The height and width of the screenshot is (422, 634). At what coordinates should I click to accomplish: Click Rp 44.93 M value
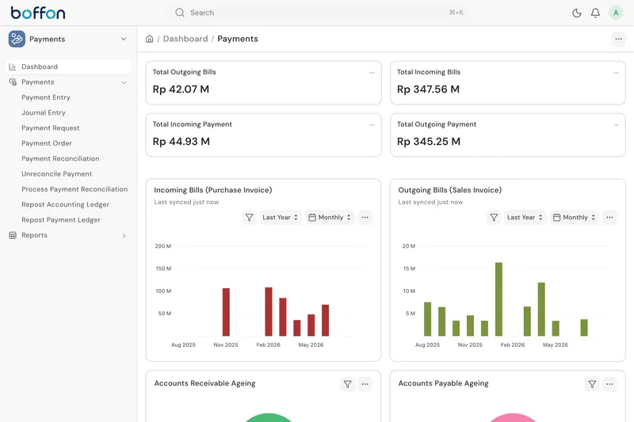click(181, 142)
